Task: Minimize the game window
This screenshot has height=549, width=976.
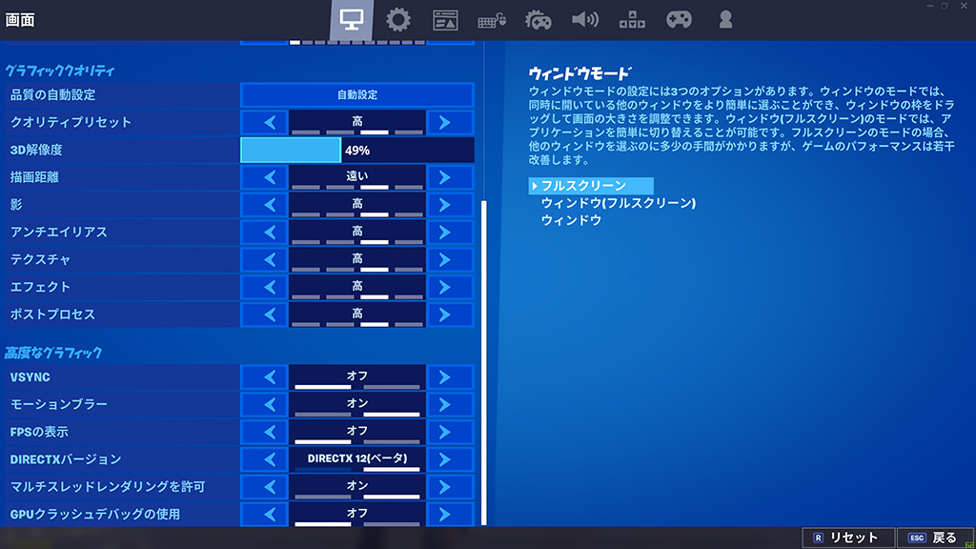Action: [930, 6]
